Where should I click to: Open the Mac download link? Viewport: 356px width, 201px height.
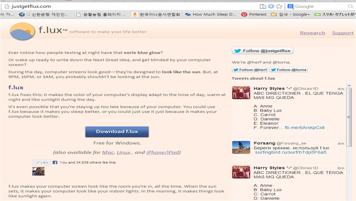(x=108, y=152)
